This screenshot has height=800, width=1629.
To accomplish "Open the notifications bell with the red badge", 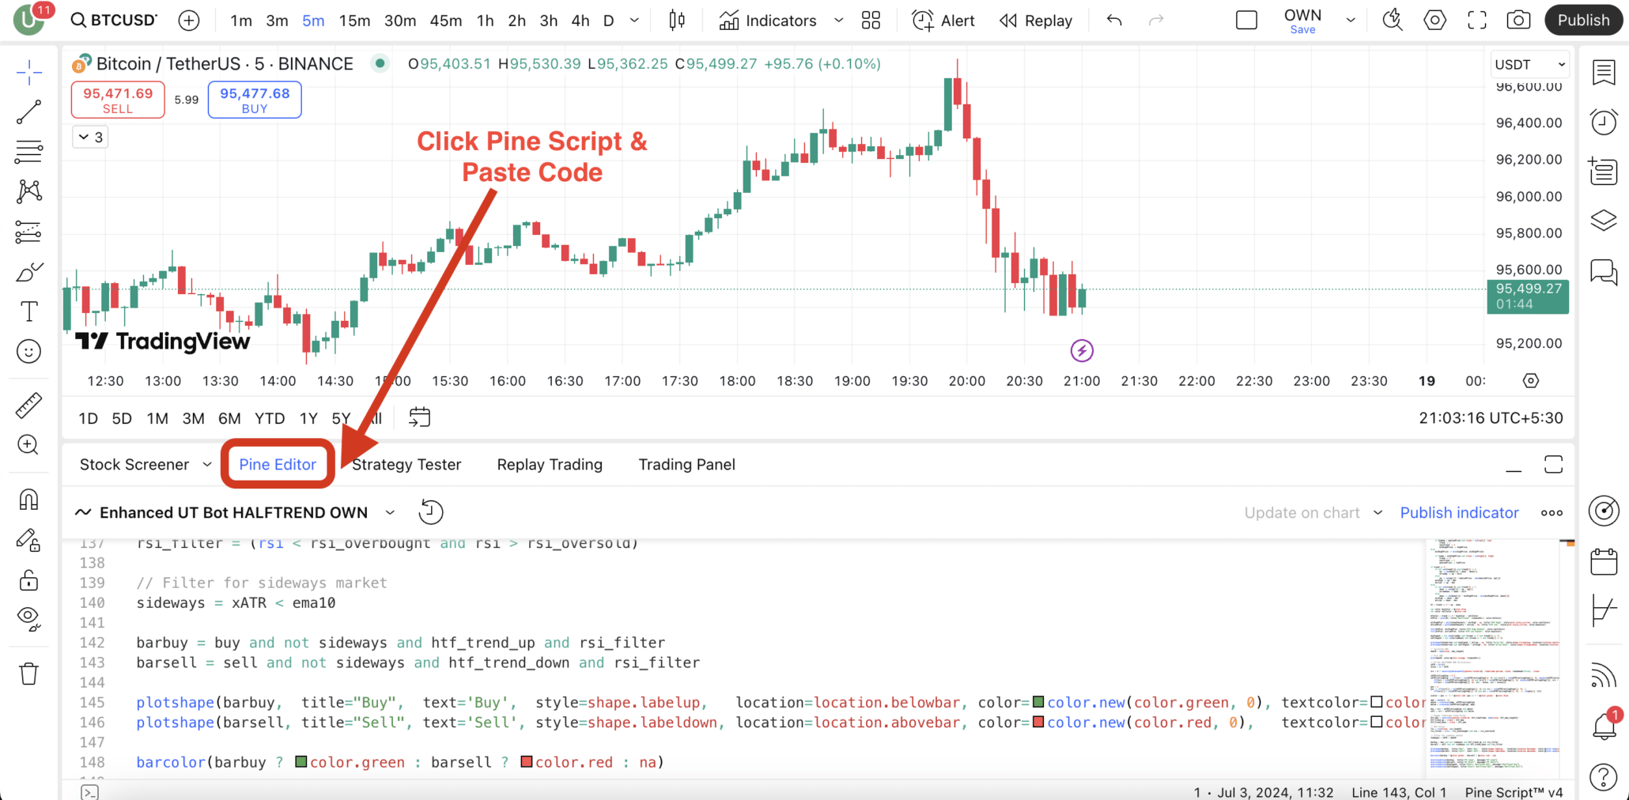I will pos(1604,724).
